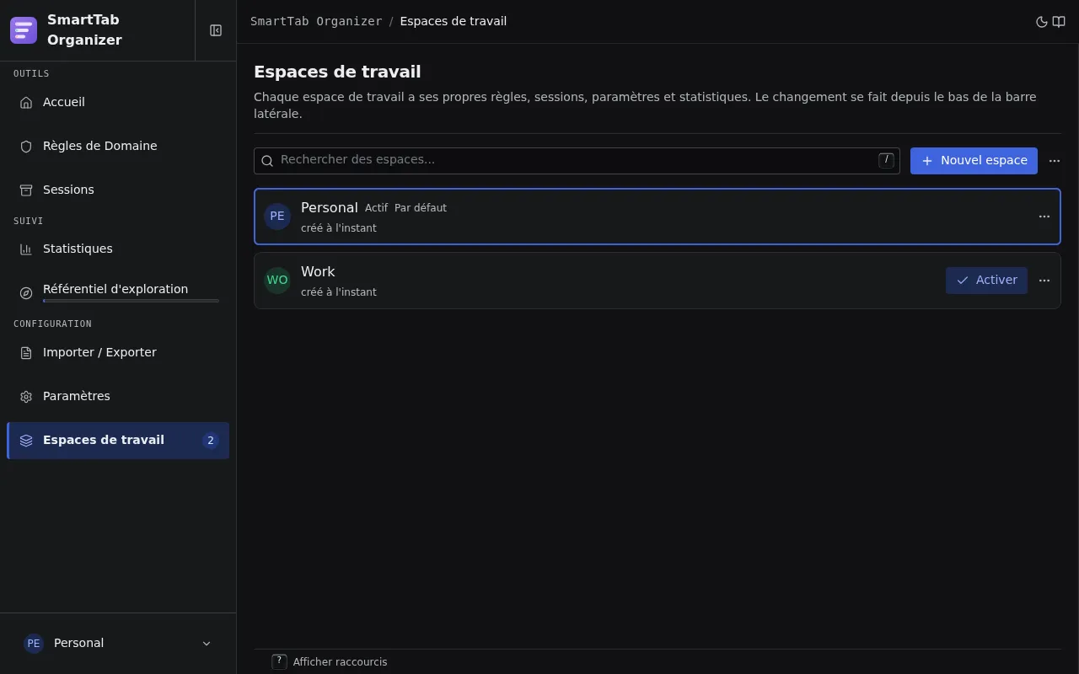Click the Par défaut badge
The image size is (1079, 674).
point(421,208)
